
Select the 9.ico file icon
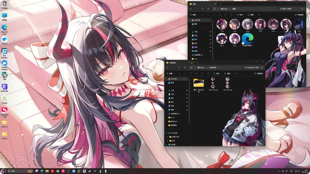tap(235, 38)
